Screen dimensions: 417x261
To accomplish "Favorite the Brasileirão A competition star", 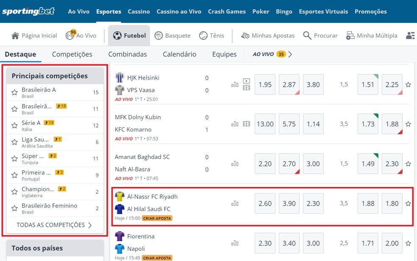I will point(14,92).
